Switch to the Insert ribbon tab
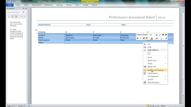 (x=26, y=5)
